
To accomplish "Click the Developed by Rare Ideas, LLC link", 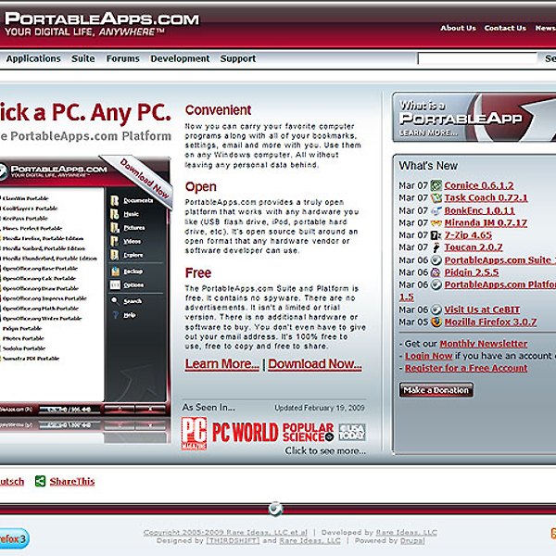I will (x=407, y=533).
